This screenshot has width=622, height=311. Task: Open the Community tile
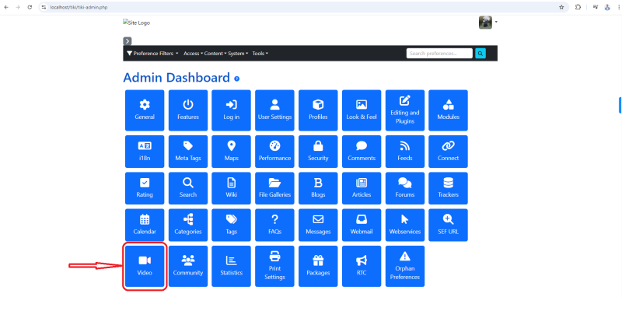[188, 266]
